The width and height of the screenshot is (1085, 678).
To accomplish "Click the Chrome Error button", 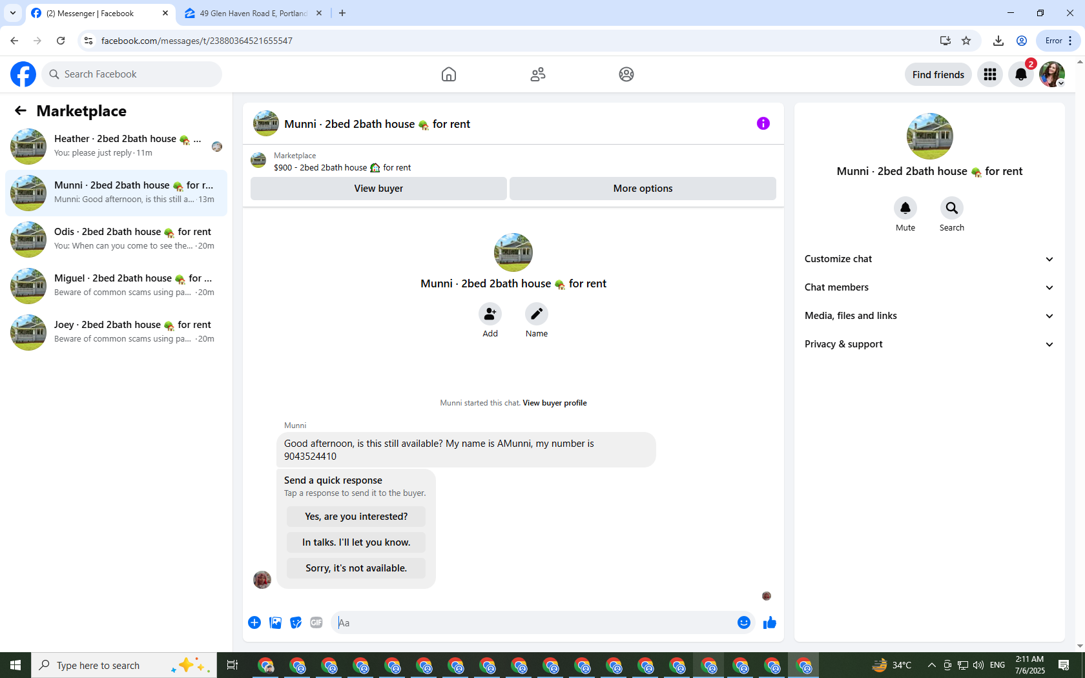I will (x=1059, y=41).
